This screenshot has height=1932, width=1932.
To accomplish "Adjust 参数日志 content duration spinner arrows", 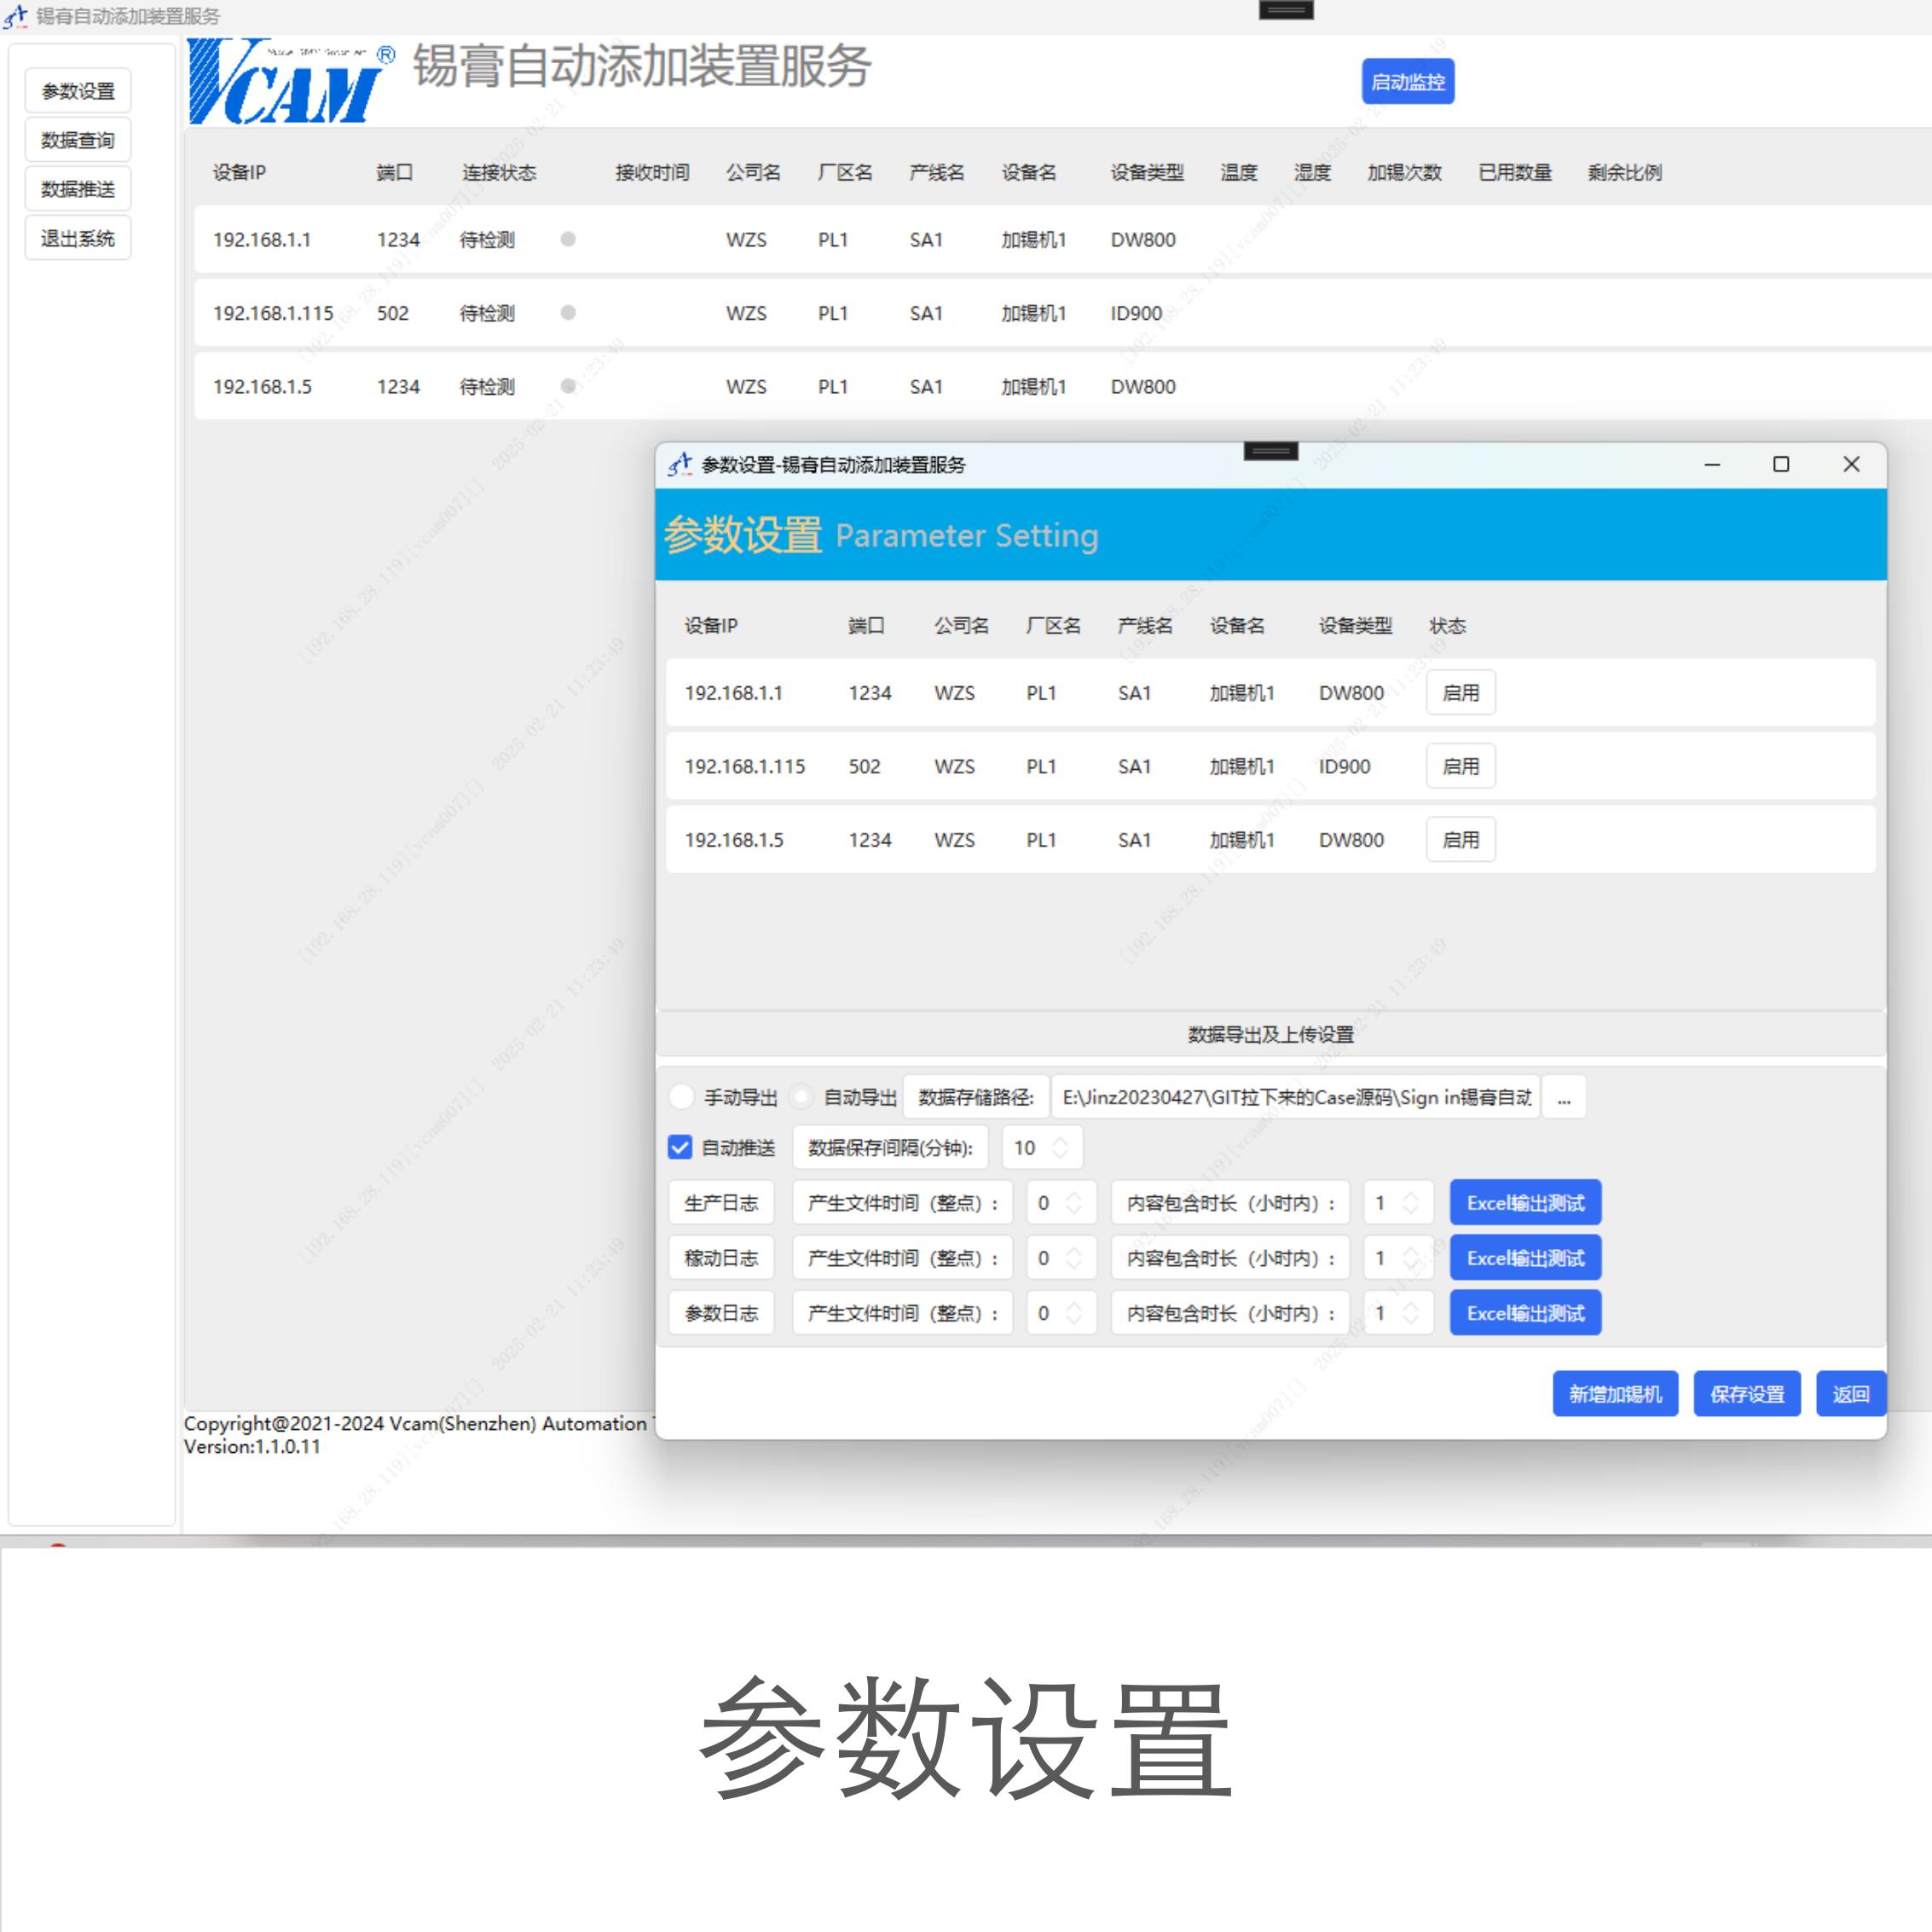I will coord(1411,1313).
